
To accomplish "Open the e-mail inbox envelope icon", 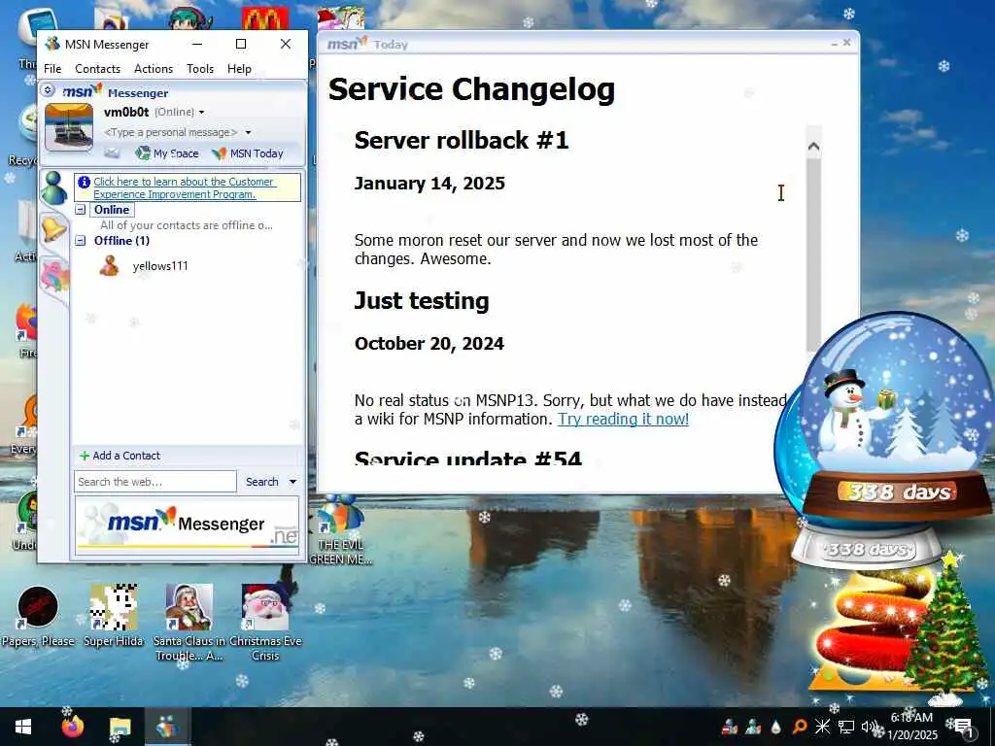I will [112, 153].
